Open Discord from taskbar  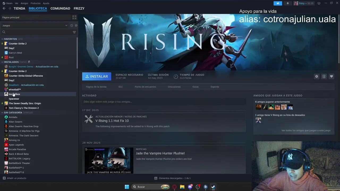point(190,187)
